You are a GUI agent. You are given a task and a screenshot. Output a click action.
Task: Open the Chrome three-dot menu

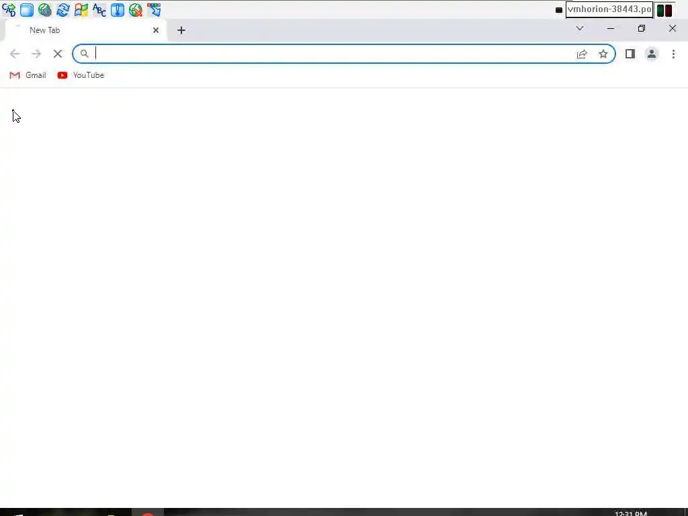(x=673, y=54)
